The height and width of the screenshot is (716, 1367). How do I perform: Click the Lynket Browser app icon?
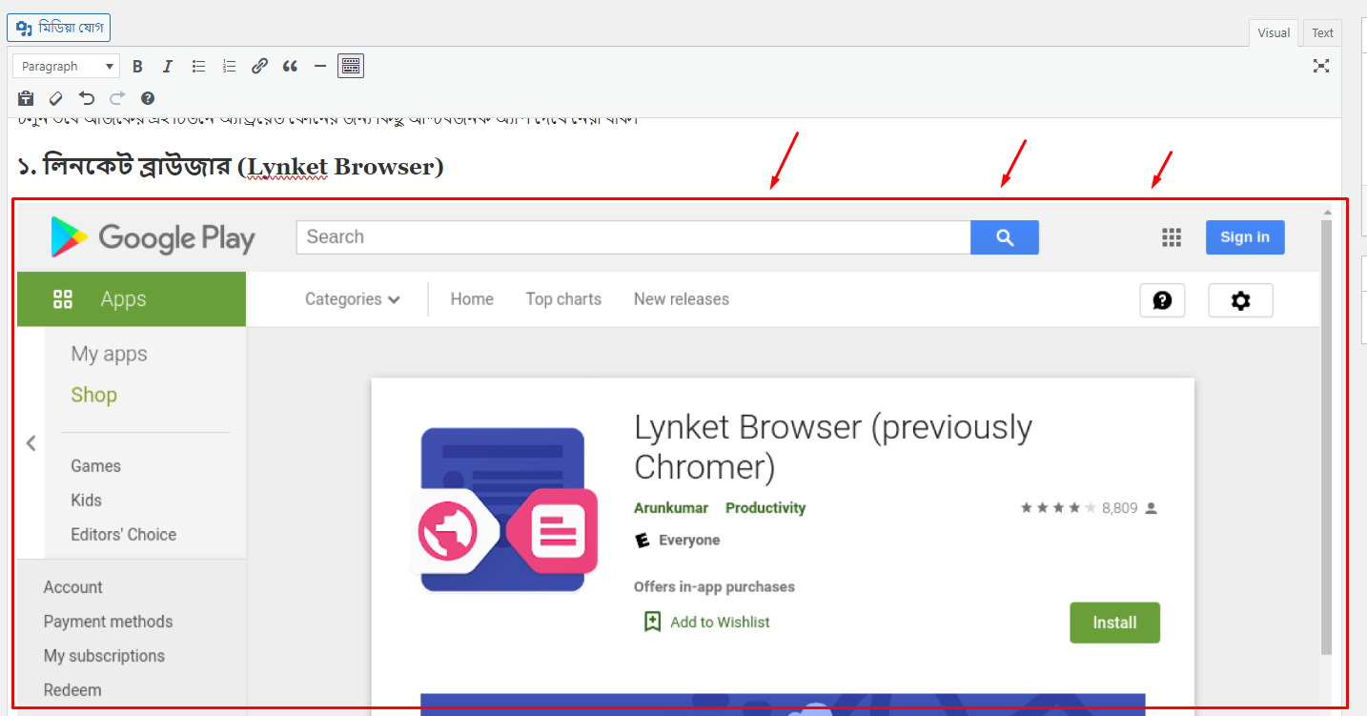[502, 509]
